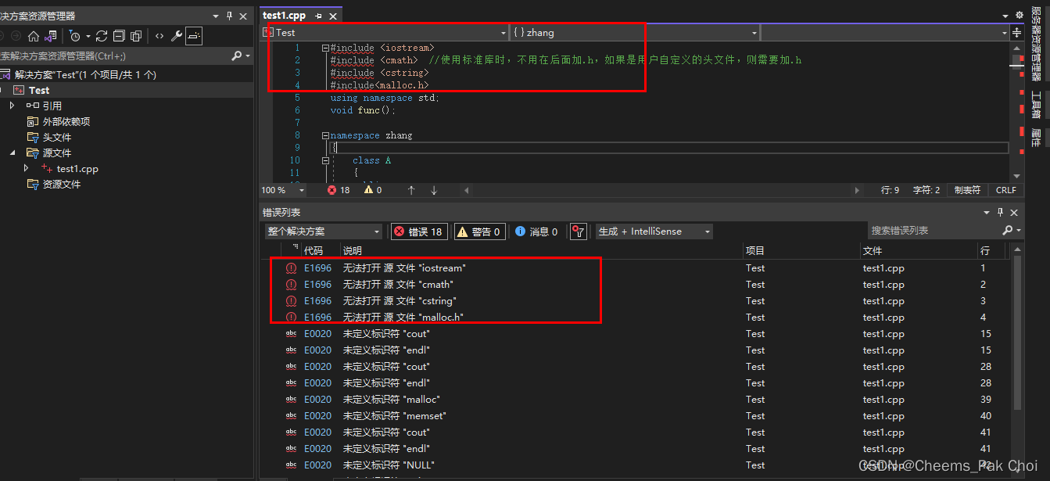Click the Pending Changes Filter clock icon
The height and width of the screenshot is (481, 1050).
click(x=76, y=35)
